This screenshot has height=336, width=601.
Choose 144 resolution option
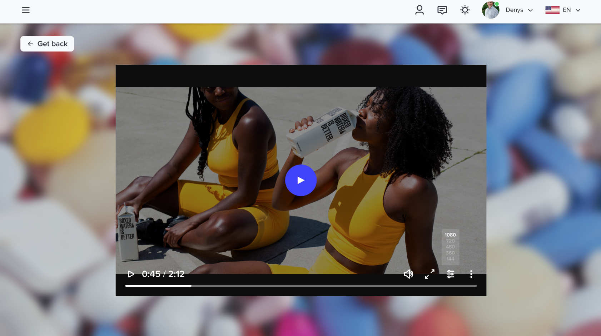tap(450, 259)
